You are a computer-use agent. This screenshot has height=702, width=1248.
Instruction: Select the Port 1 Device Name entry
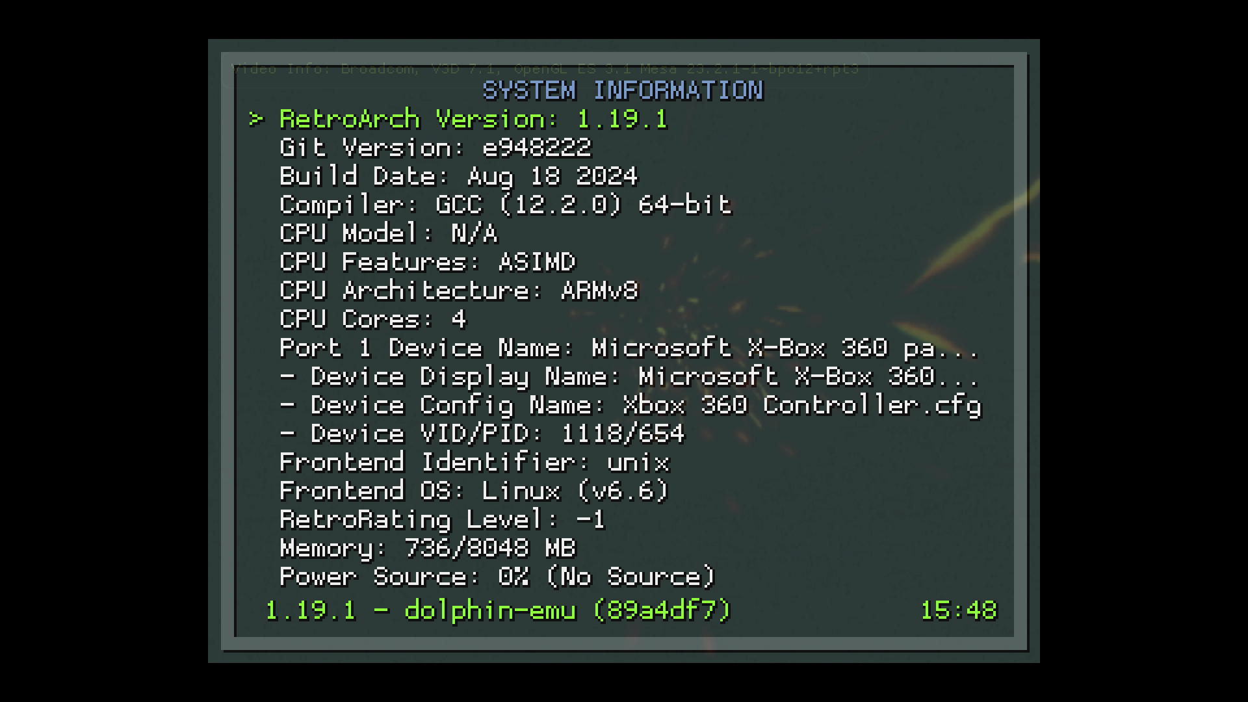629,348
